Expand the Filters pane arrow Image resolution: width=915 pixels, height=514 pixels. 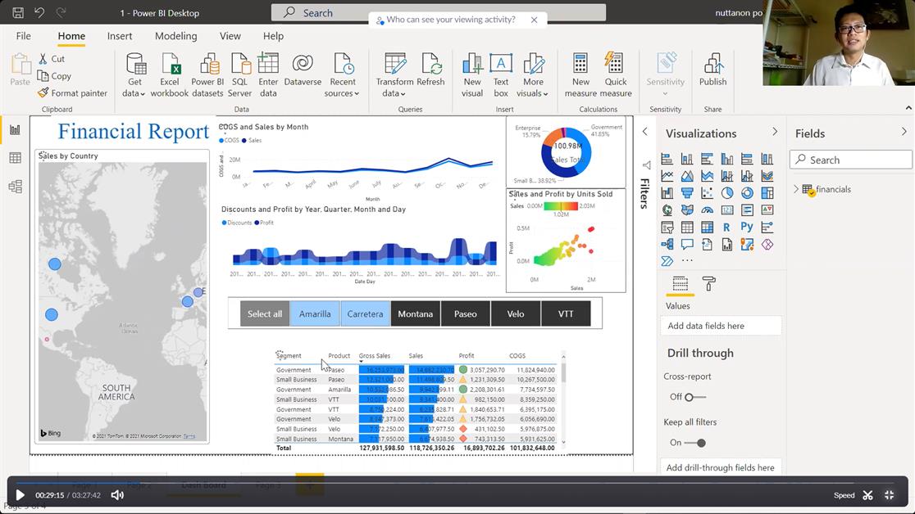[x=644, y=132]
